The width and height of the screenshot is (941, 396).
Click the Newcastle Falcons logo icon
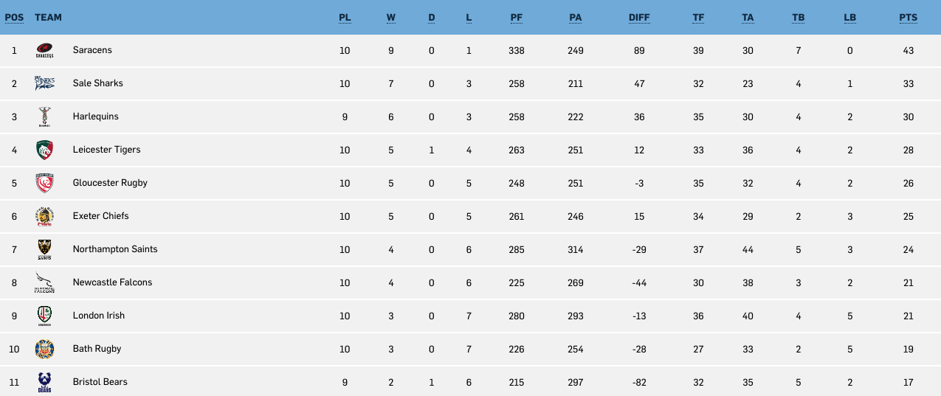click(45, 283)
